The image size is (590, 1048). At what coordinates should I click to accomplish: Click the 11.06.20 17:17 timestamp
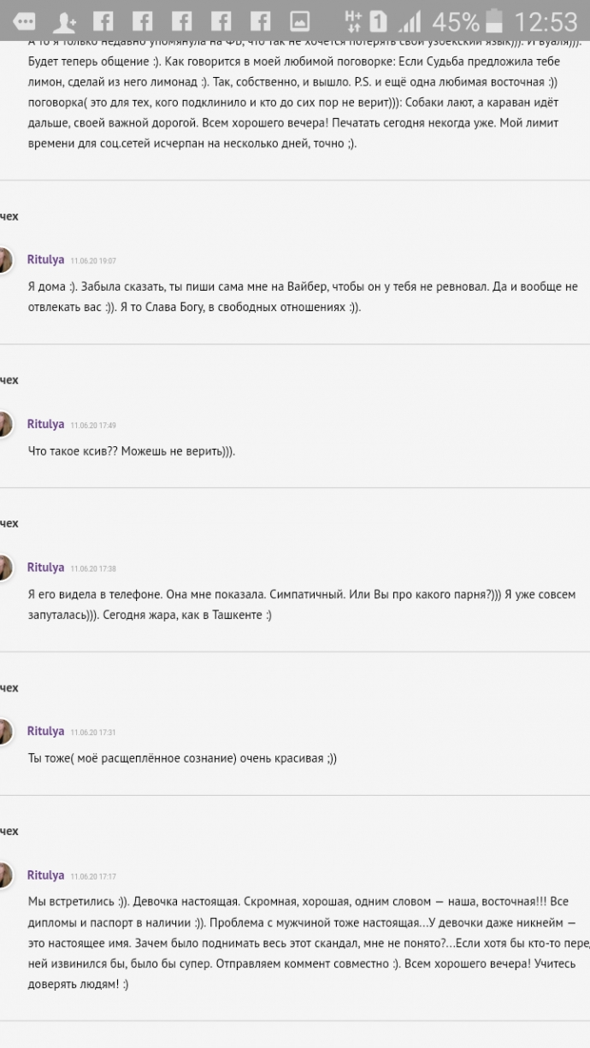point(93,876)
